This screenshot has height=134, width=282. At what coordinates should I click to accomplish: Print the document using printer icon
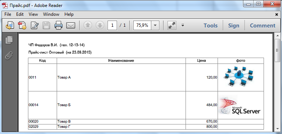59,25
